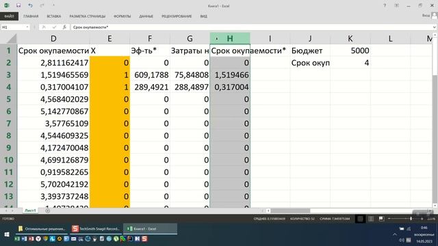438x246 pixels.
Task: Select column G header
Action: coord(190,38)
